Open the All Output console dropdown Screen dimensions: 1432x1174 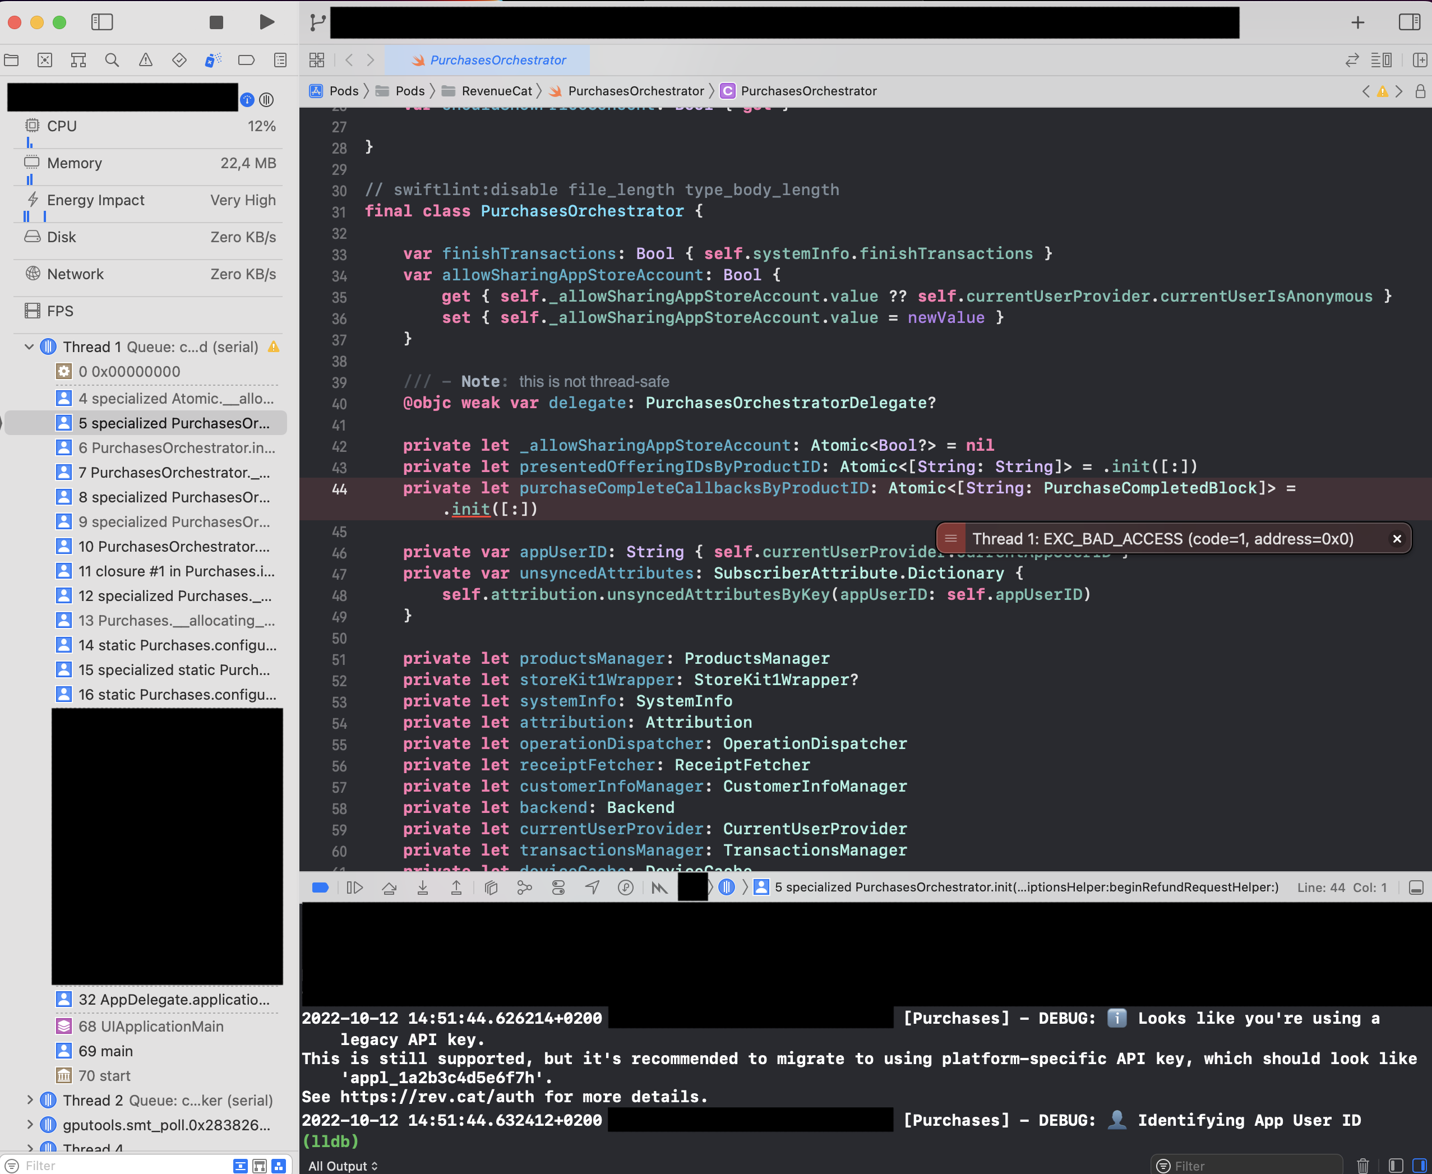[343, 1166]
